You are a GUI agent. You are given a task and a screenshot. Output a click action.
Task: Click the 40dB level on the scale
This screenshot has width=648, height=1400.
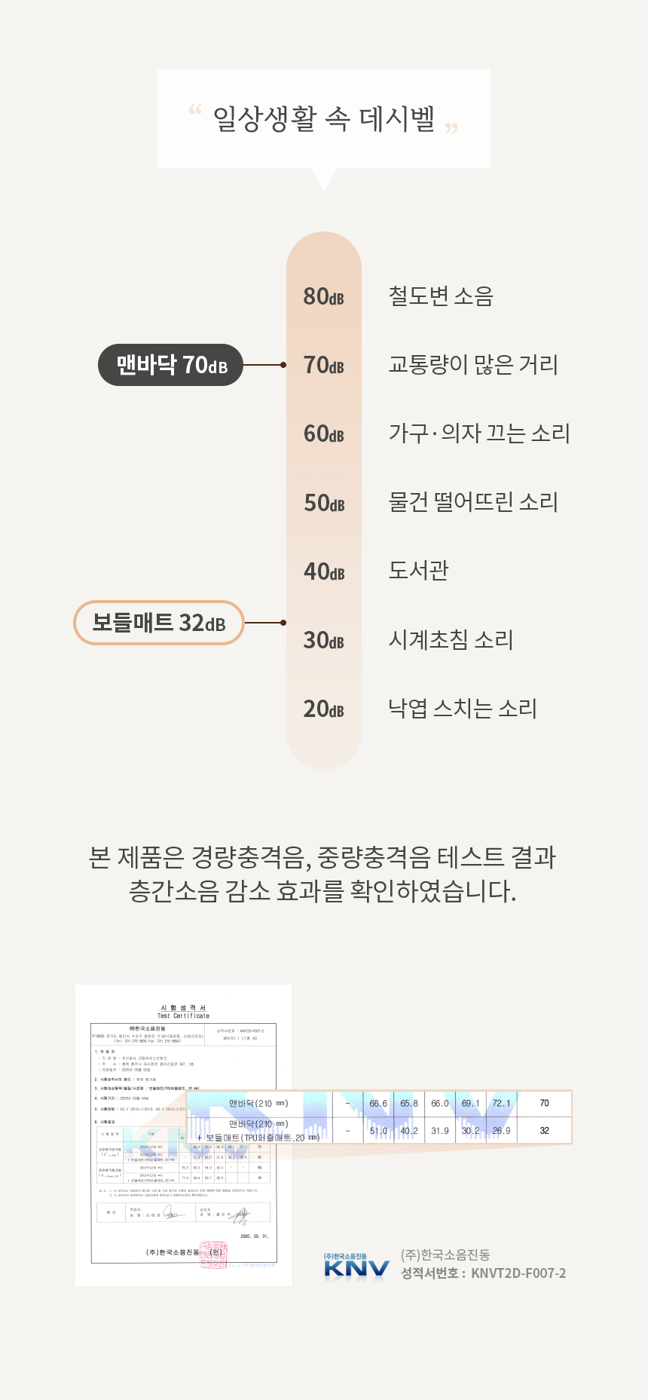coord(324,571)
